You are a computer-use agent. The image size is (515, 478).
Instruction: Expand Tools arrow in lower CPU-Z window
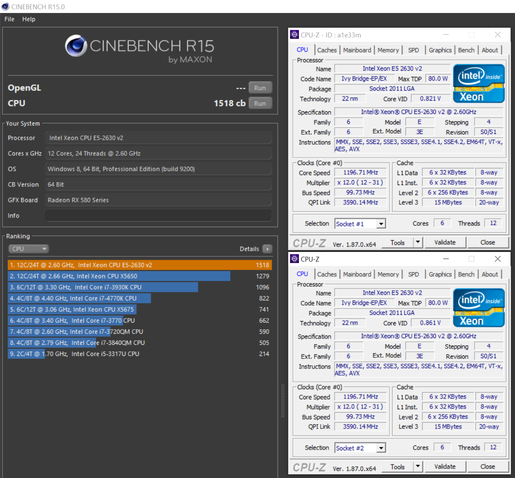coord(418,467)
